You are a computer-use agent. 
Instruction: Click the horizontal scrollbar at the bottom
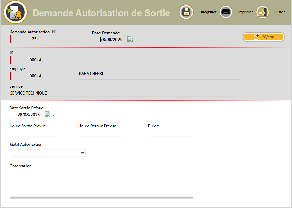pos(101,197)
